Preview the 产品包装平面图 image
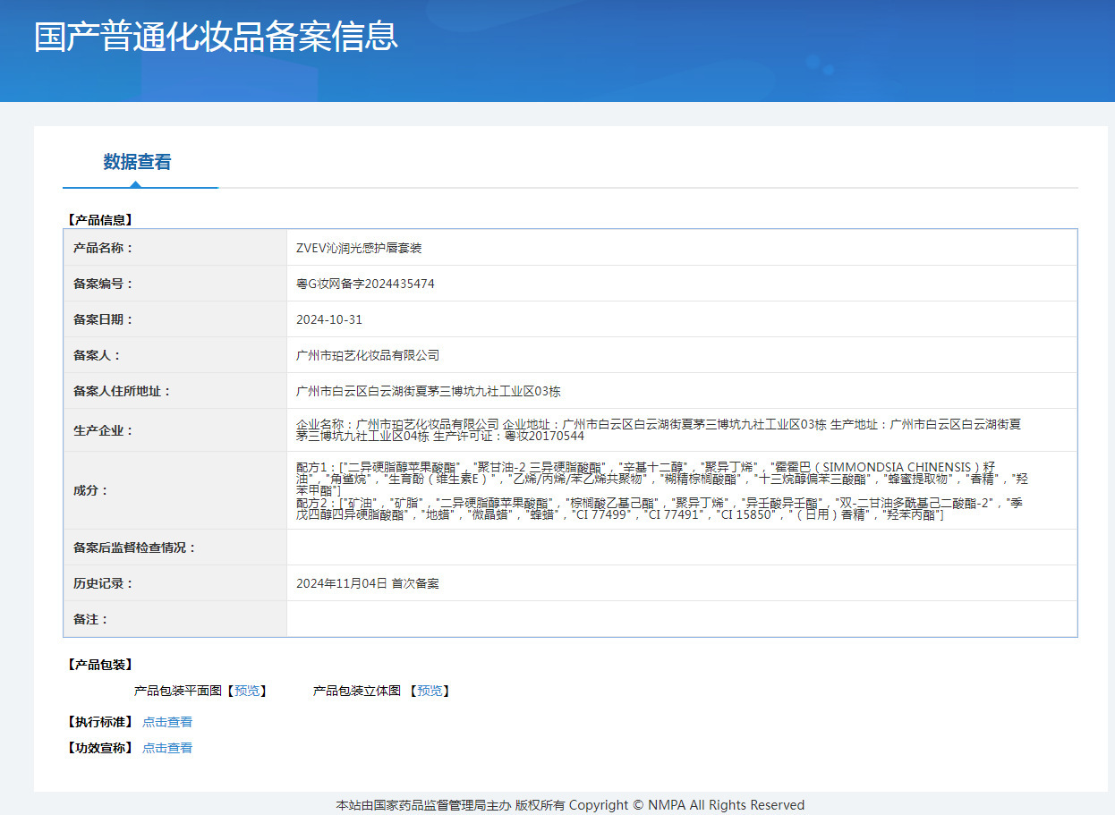Viewport: 1115px width, 815px height. point(246,691)
